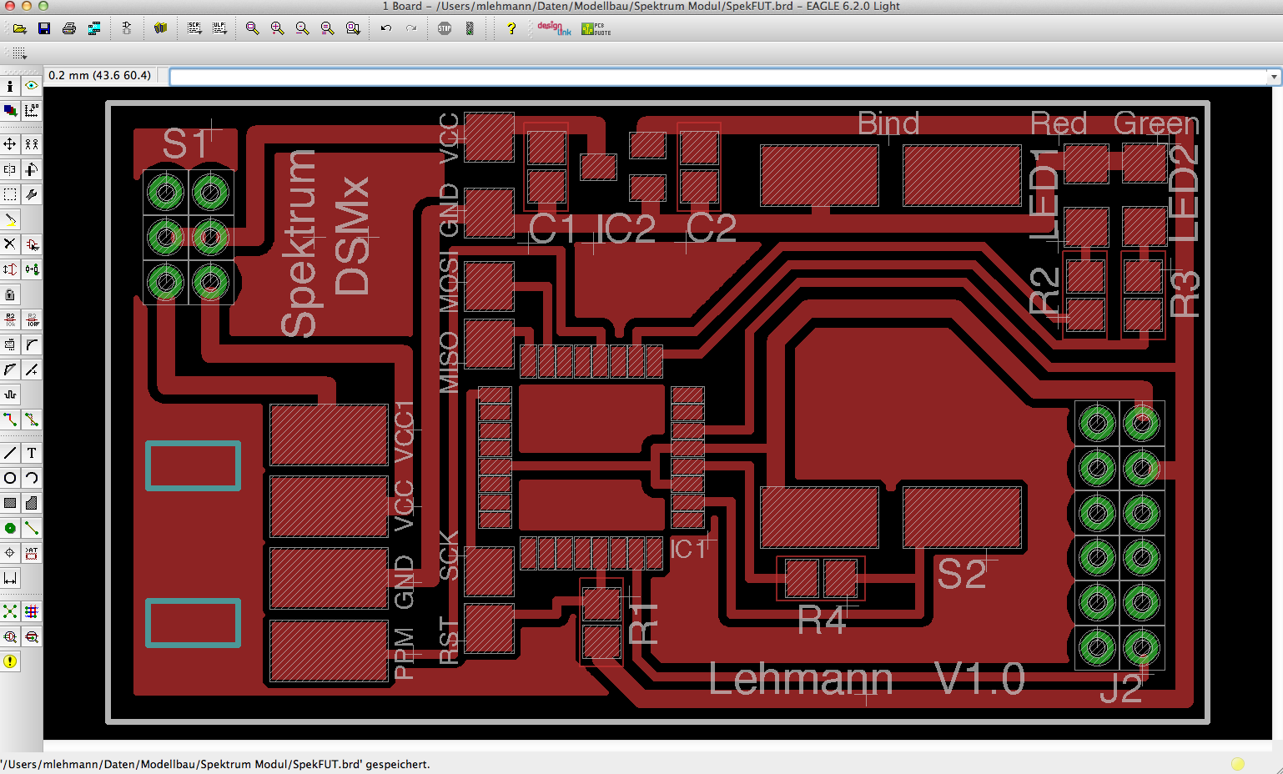1283x774 pixels.
Task: Select the Pinswap tool
Action: point(10,269)
